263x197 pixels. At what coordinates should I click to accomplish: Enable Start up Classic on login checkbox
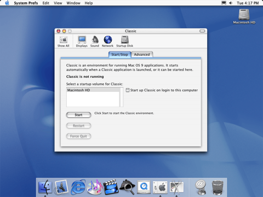click(x=128, y=90)
